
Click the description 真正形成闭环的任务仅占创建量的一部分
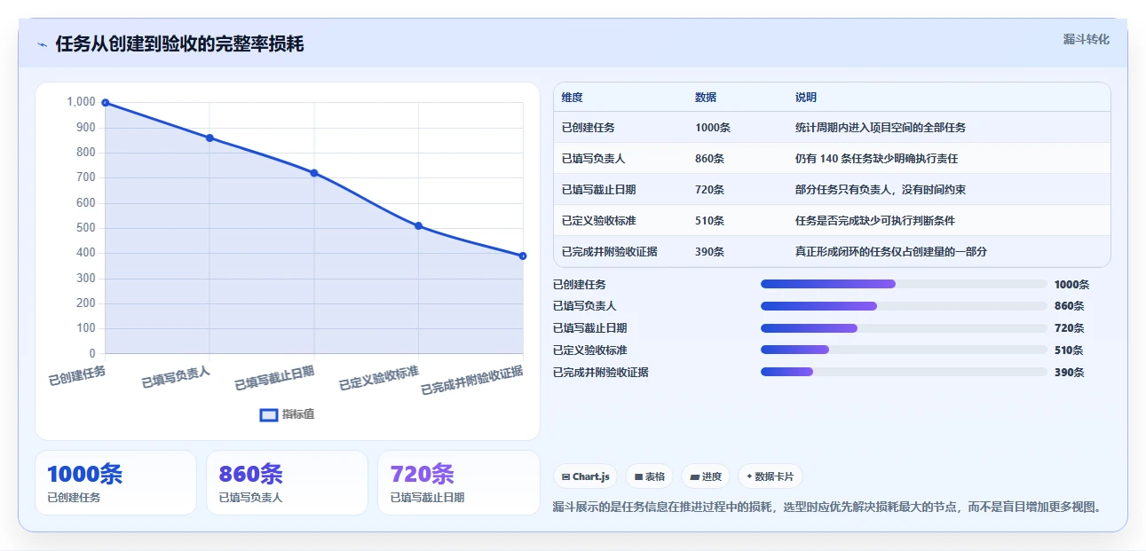pos(891,252)
